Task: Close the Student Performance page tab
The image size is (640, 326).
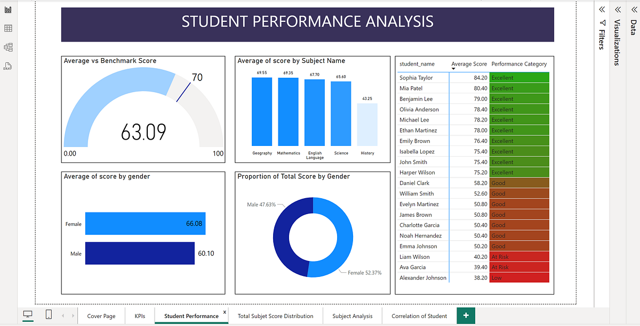Action: [225, 312]
